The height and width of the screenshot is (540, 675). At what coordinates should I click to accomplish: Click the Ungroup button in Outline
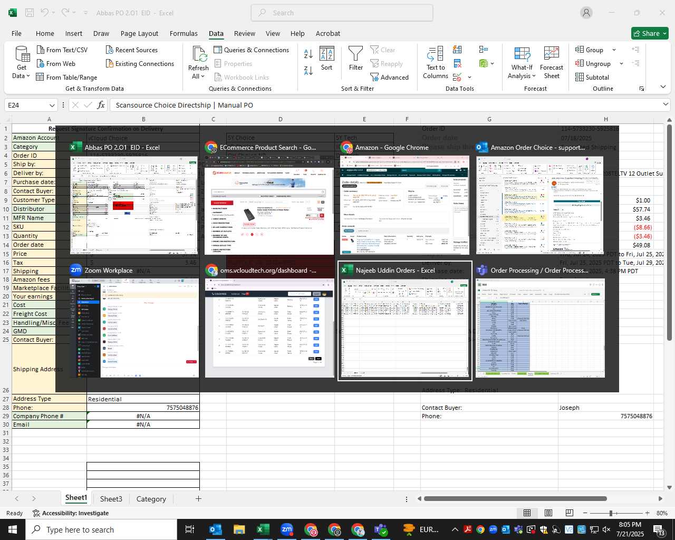pyautogui.click(x=593, y=63)
